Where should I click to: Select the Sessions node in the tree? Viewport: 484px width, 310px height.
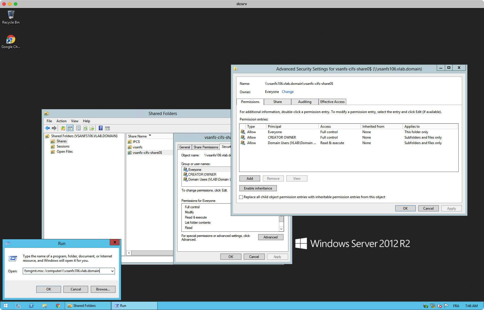pos(63,146)
